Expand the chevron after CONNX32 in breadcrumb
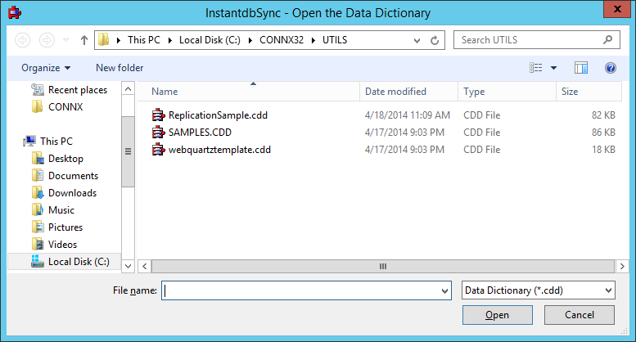The height and width of the screenshot is (342, 636). [313, 40]
